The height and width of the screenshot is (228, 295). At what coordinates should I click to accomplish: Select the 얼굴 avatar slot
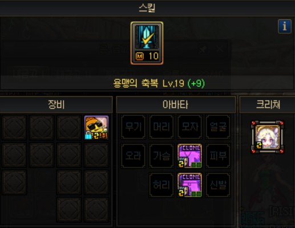pyautogui.click(x=218, y=127)
